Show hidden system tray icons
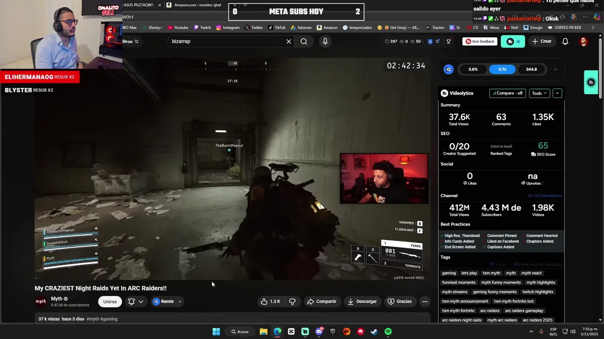Viewport: 604px width, 339px height. pos(531,331)
